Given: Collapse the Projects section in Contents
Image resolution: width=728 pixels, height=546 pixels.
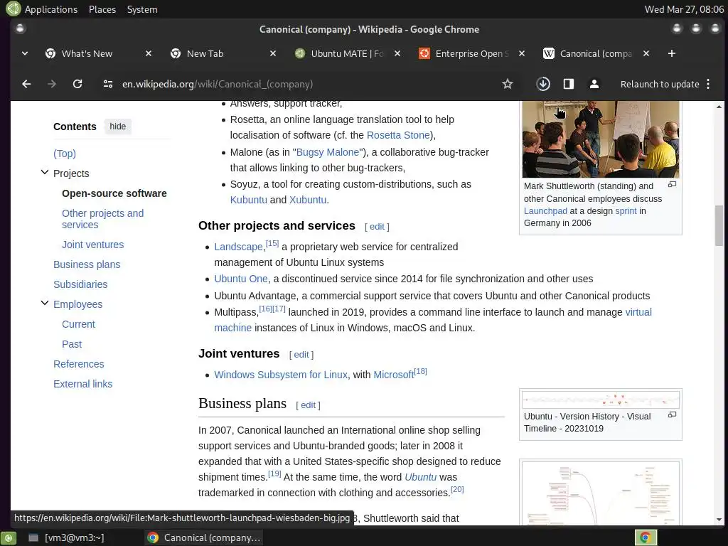Looking at the screenshot, I should [45, 172].
